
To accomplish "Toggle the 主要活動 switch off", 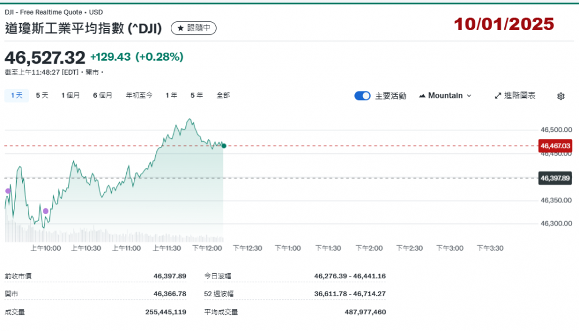I will pos(362,95).
